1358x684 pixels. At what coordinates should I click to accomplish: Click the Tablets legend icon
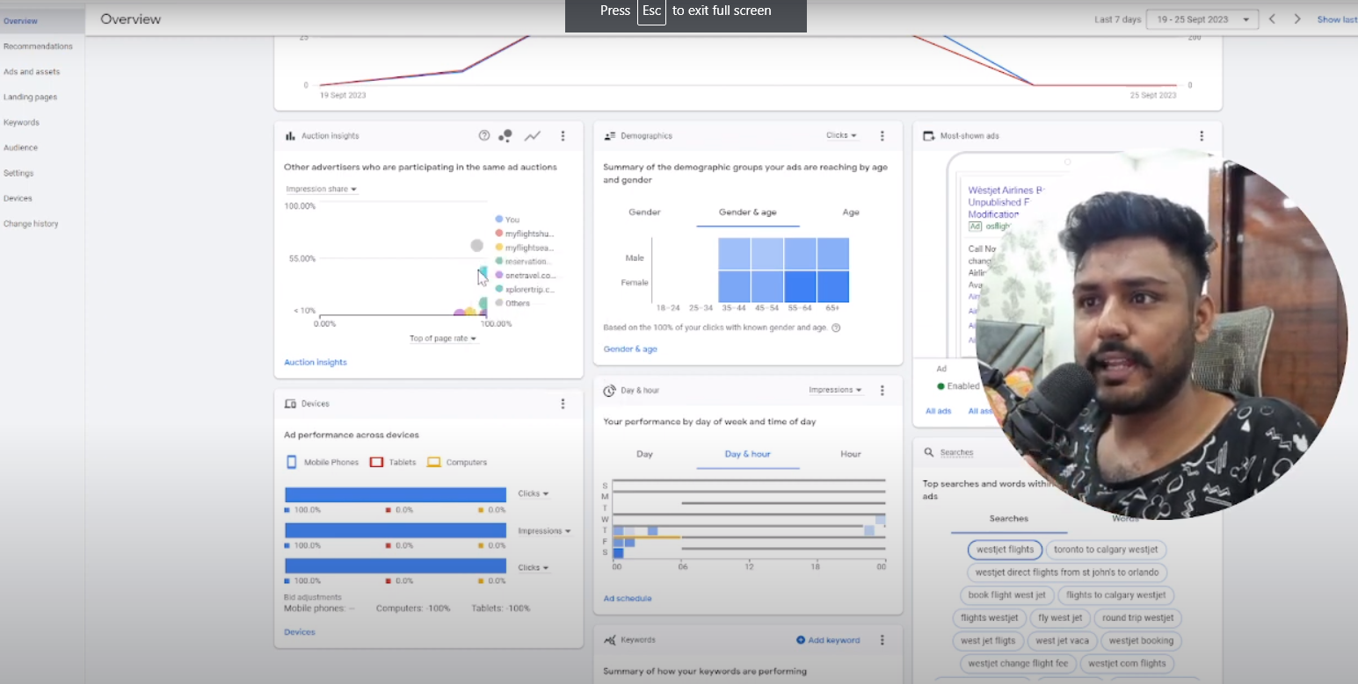[x=376, y=462]
